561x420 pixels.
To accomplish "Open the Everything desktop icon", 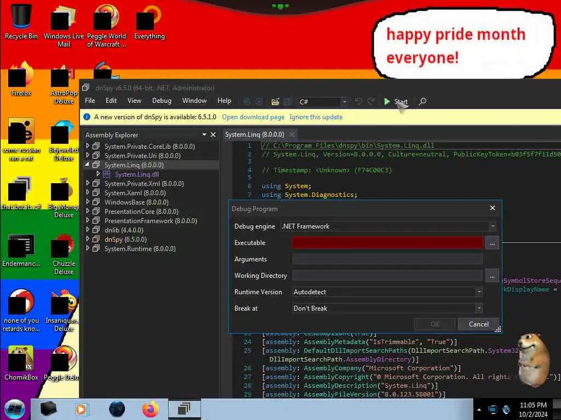I will [149, 21].
